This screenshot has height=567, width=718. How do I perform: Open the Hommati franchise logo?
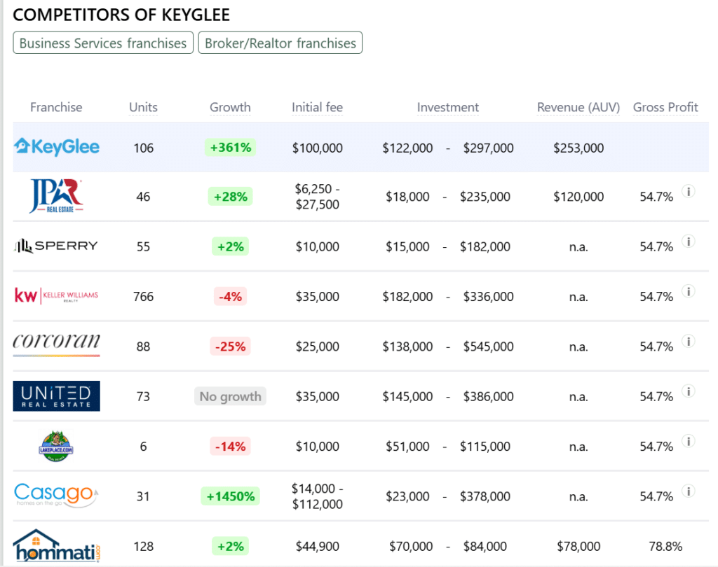(56, 545)
